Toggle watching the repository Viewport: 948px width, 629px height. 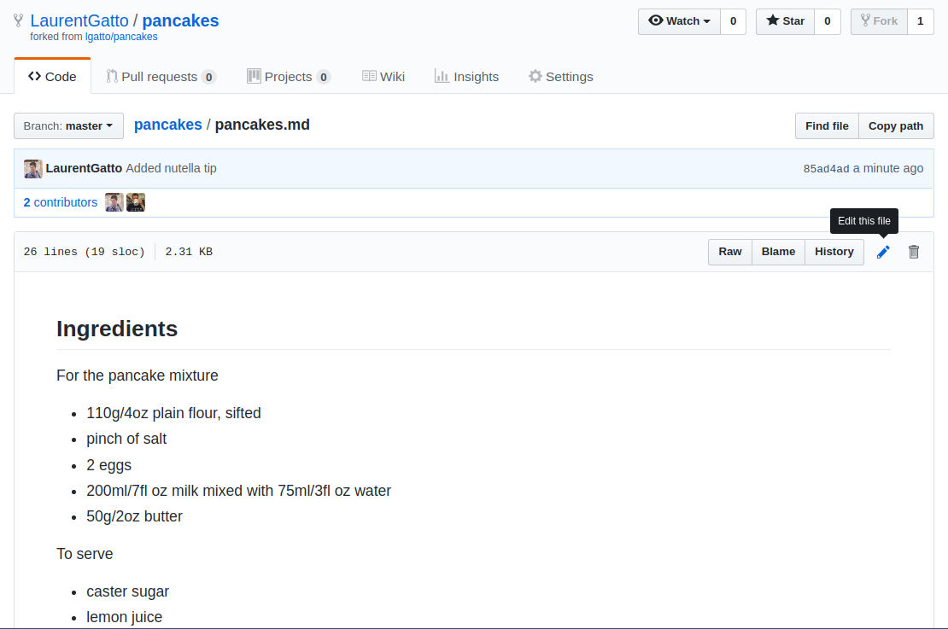[679, 20]
